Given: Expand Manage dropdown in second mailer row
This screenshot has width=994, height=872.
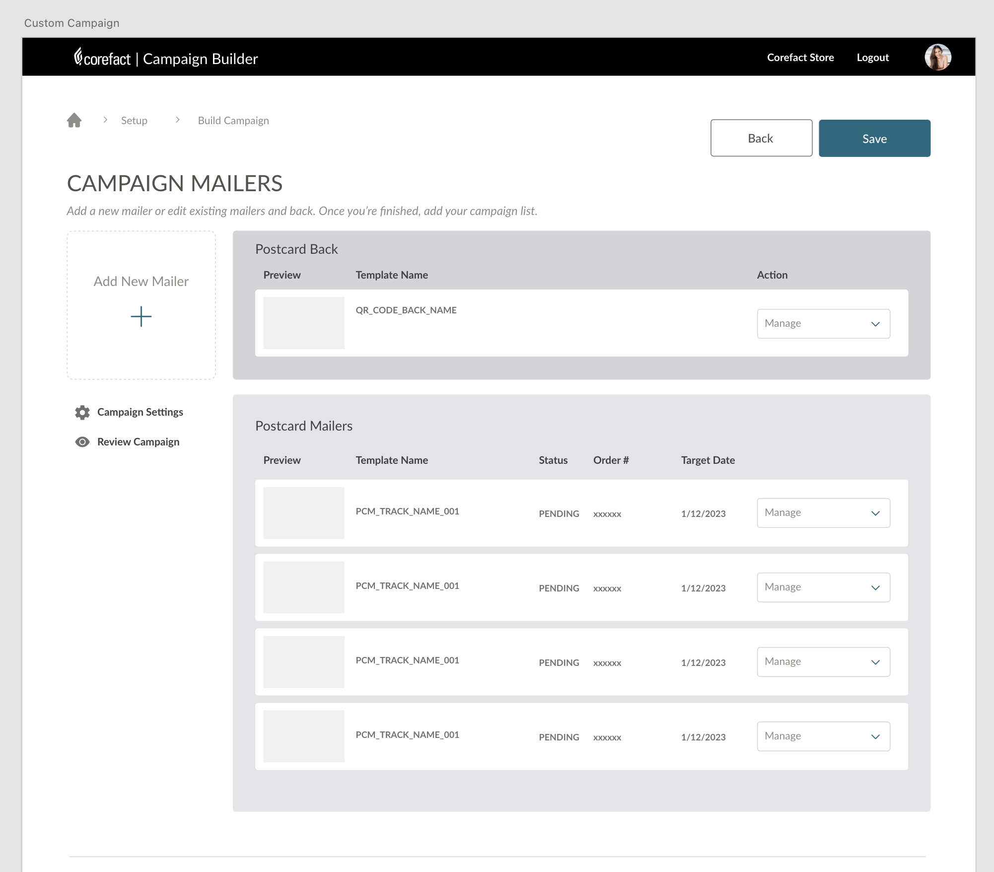Looking at the screenshot, I should (x=823, y=587).
